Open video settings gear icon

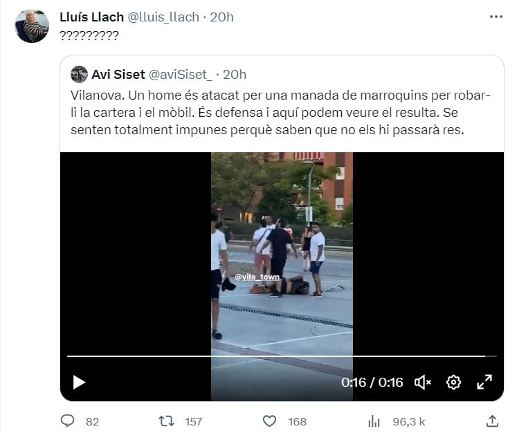[x=453, y=383]
